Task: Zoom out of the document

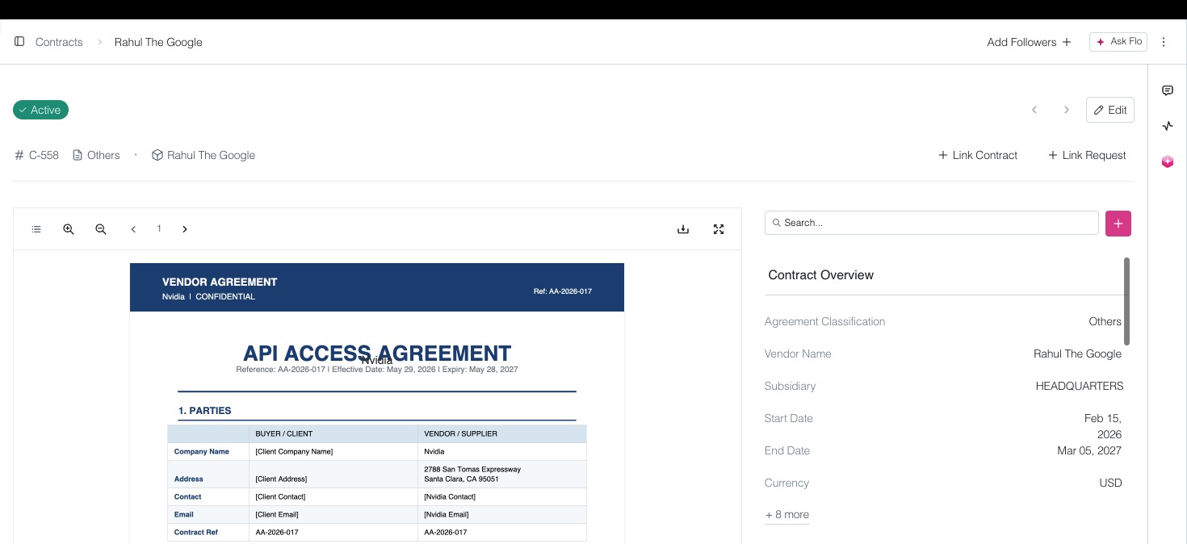Action: pos(101,229)
